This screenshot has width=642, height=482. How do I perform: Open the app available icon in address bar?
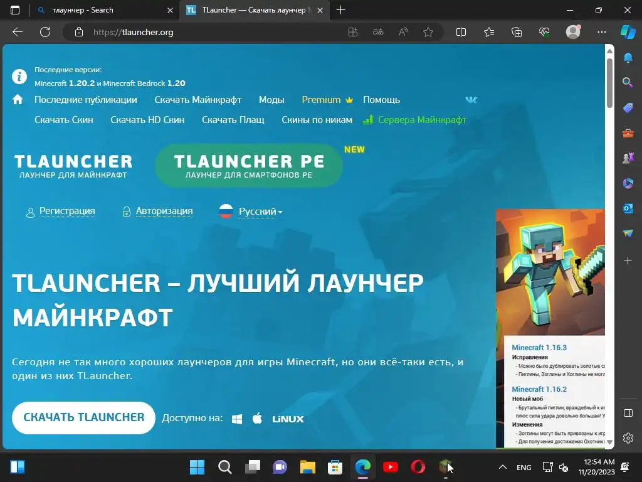(353, 32)
